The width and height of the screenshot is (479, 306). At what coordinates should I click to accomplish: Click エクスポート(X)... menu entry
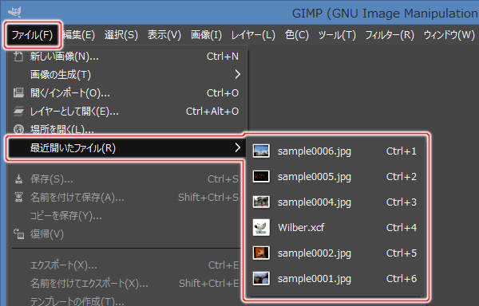[126, 265]
